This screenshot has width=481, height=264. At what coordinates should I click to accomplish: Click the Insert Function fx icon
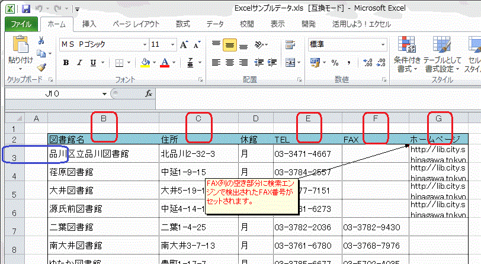pyautogui.click(x=149, y=94)
